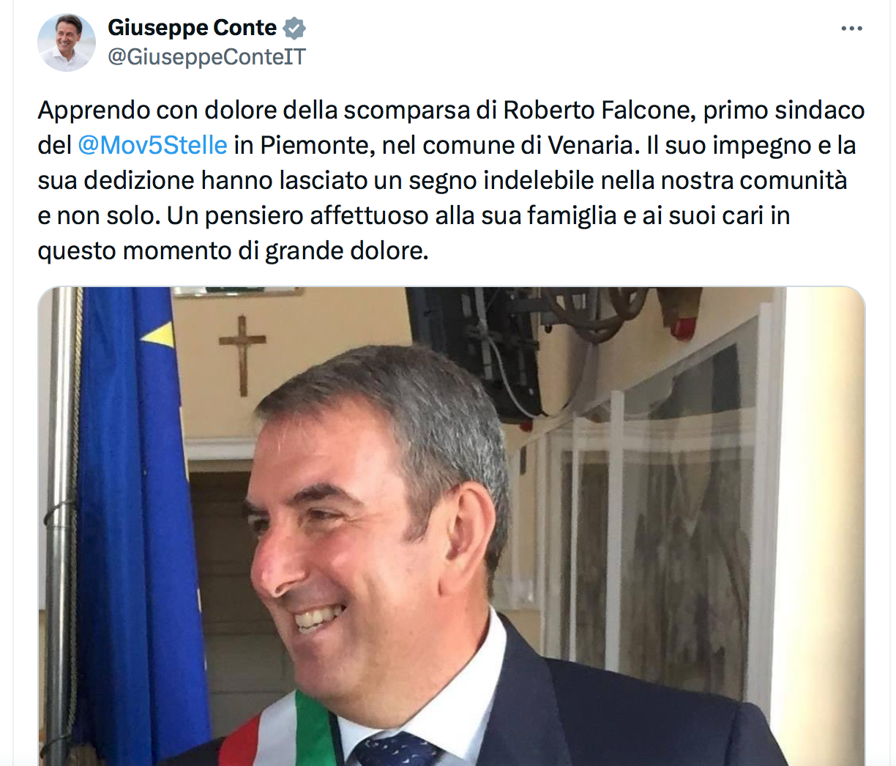Open the @GiuseppeConteIT handle

pyautogui.click(x=207, y=56)
